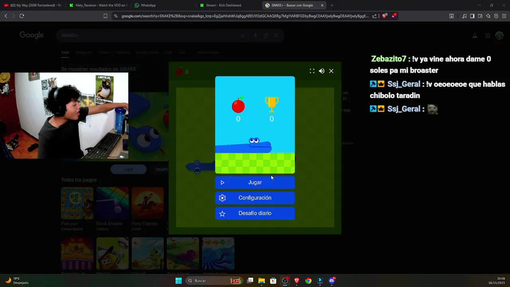Click the SNAKE corrected results link
This screenshot has width=510, height=287.
click(x=128, y=69)
